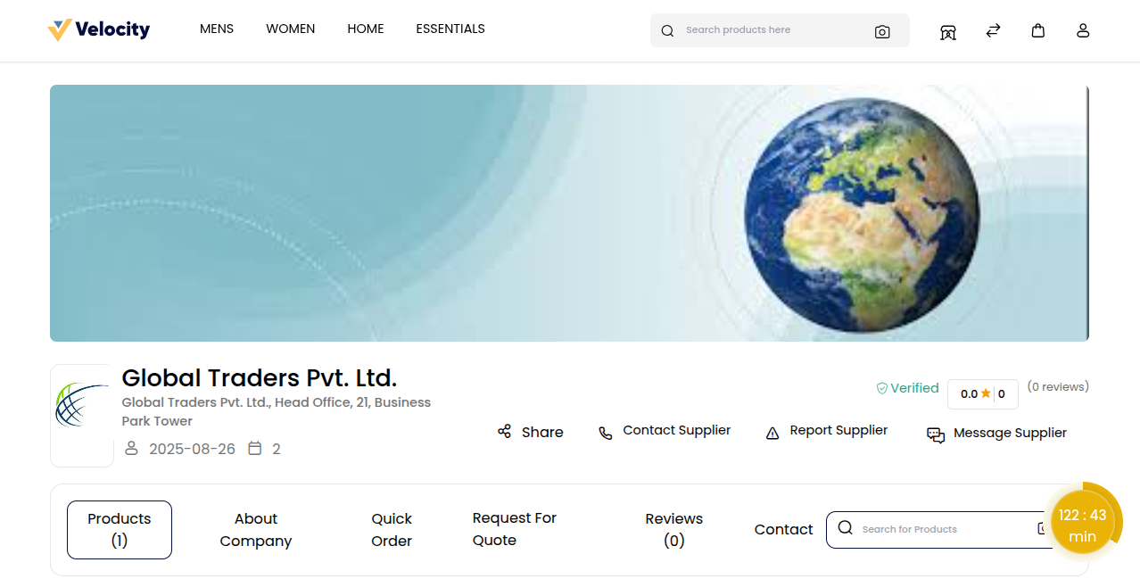Open the (0 reviews) link
The image size is (1140, 579).
1057,386
